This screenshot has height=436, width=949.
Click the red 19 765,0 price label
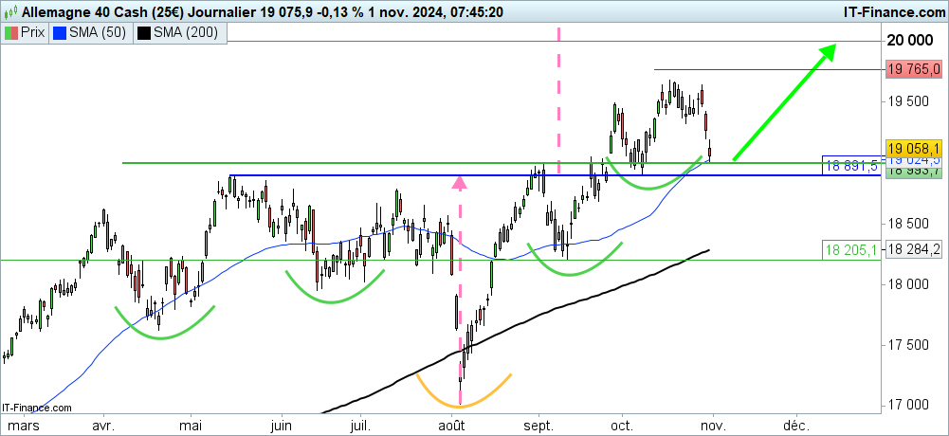tap(913, 69)
